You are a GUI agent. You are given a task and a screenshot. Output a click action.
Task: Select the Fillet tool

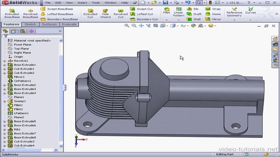point(166,10)
